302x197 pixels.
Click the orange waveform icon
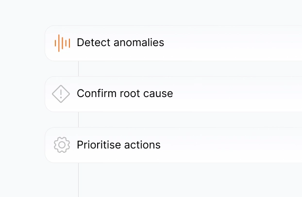click(62, 43)
